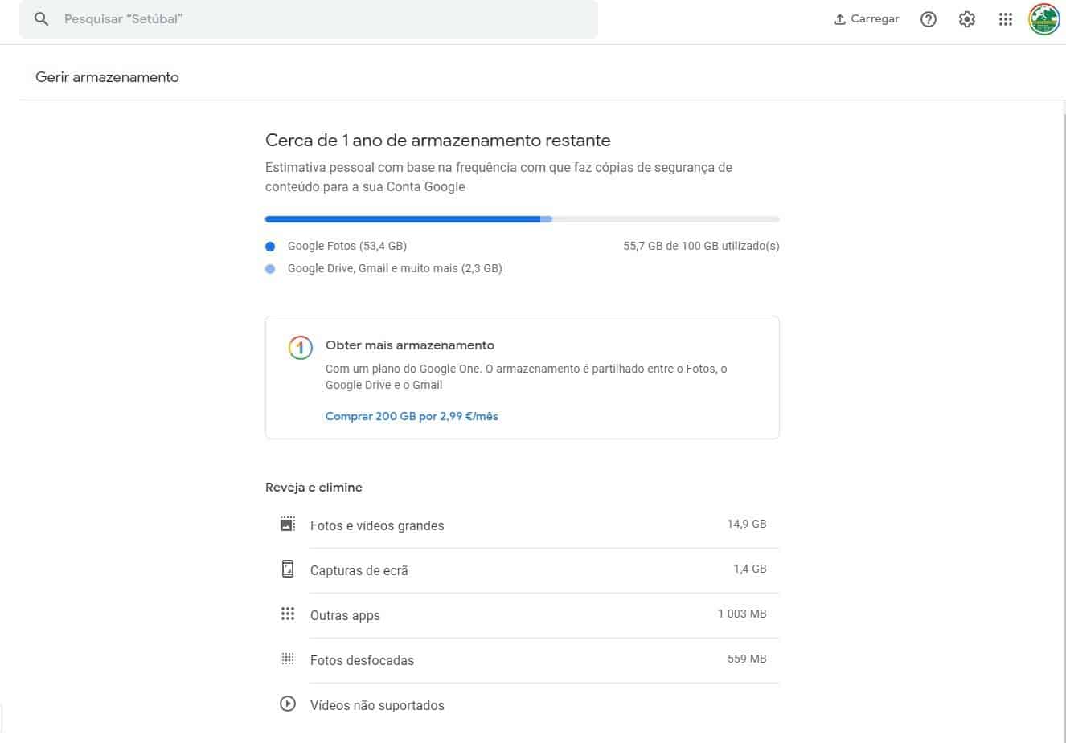This screenshot has width=1066, height=743.
Task: Open Outras apps row
Action: click(x=523, y=615)
